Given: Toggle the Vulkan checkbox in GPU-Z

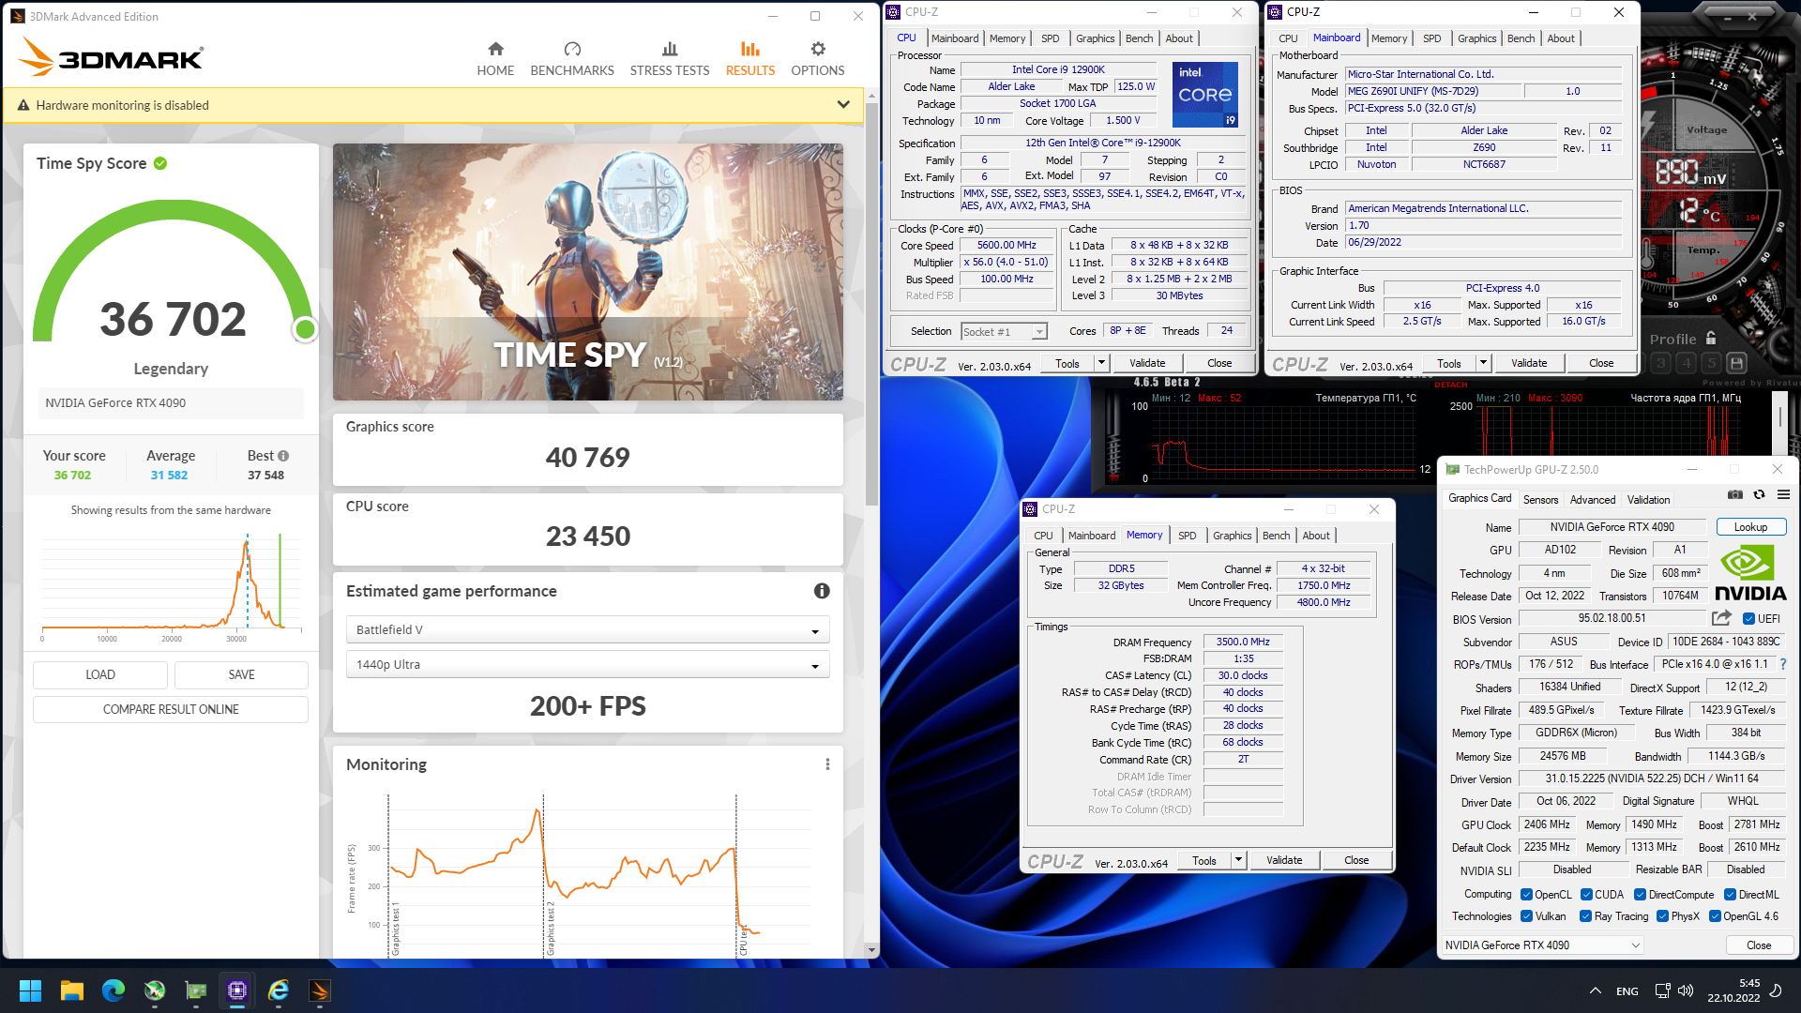Looking at the screenshot, I should point(1526,916).
